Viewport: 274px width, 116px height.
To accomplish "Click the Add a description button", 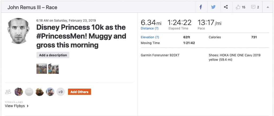I will tap(53, 55).
